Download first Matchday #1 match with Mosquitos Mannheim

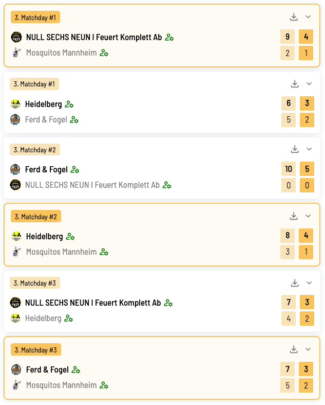[294, 17]
